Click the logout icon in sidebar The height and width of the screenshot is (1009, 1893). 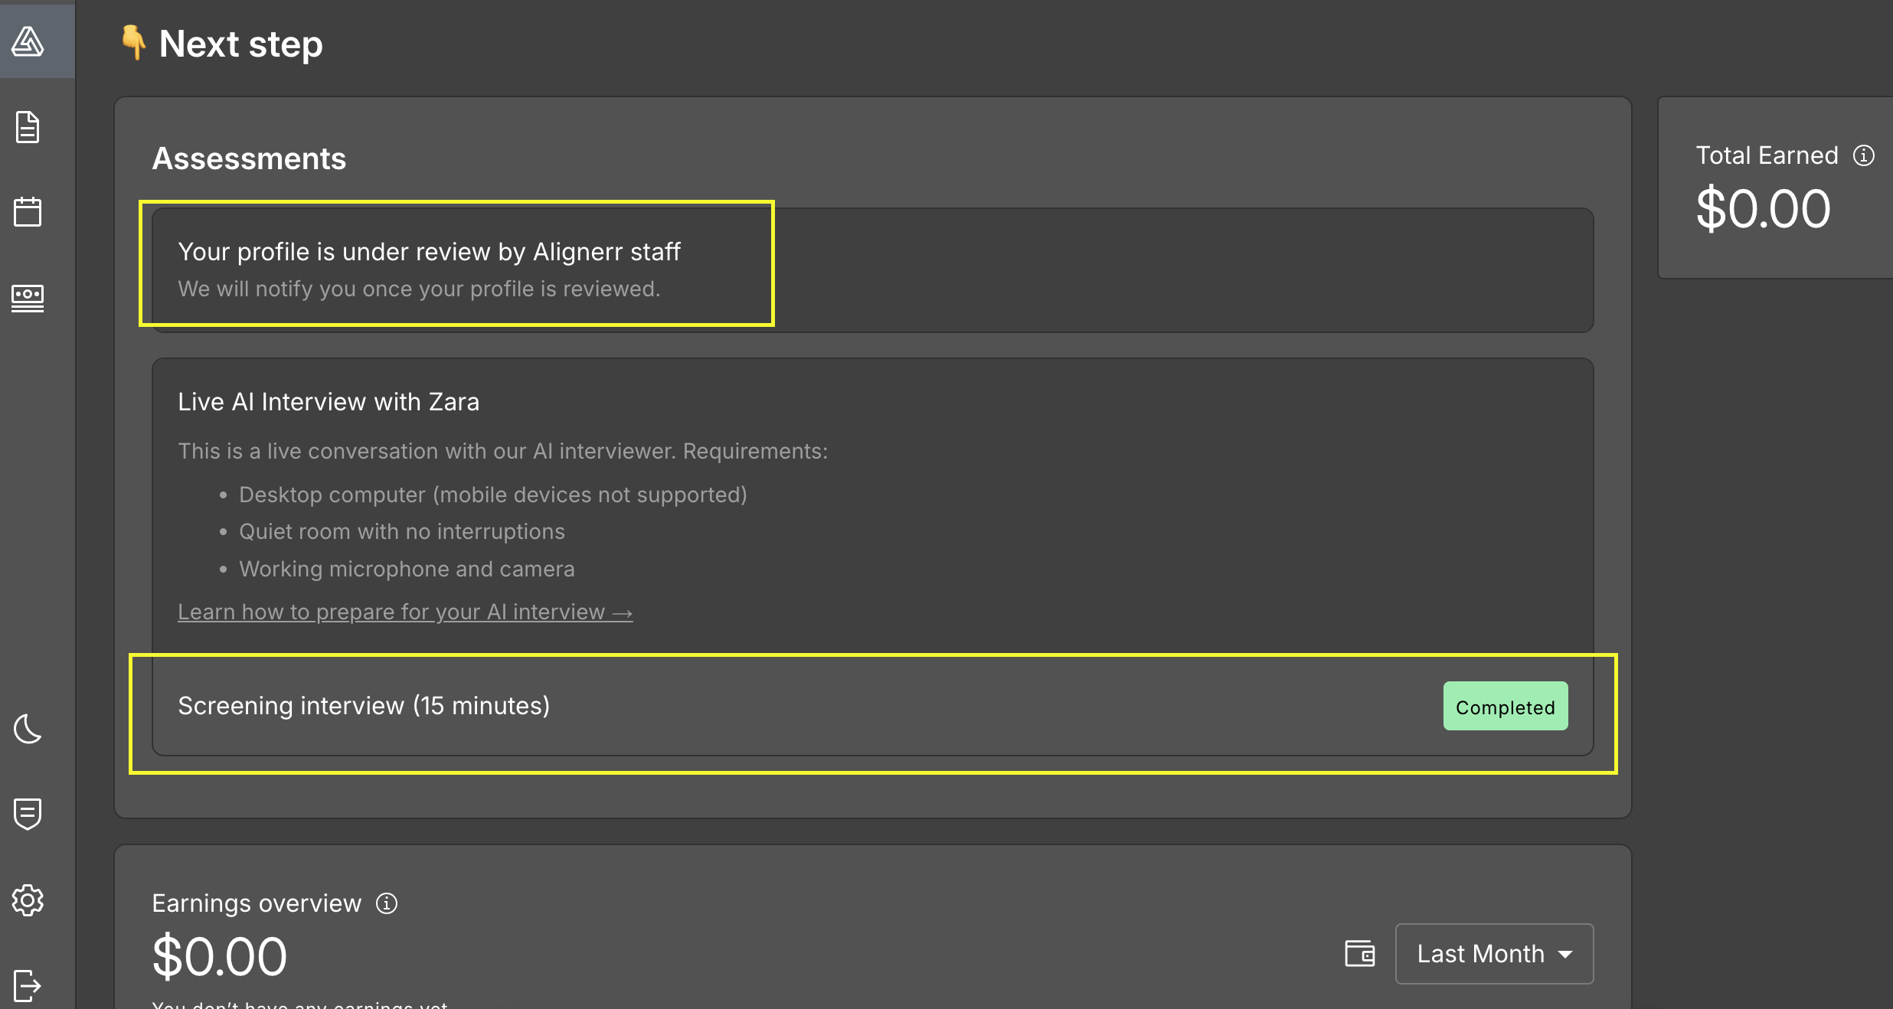coord(28,985)
